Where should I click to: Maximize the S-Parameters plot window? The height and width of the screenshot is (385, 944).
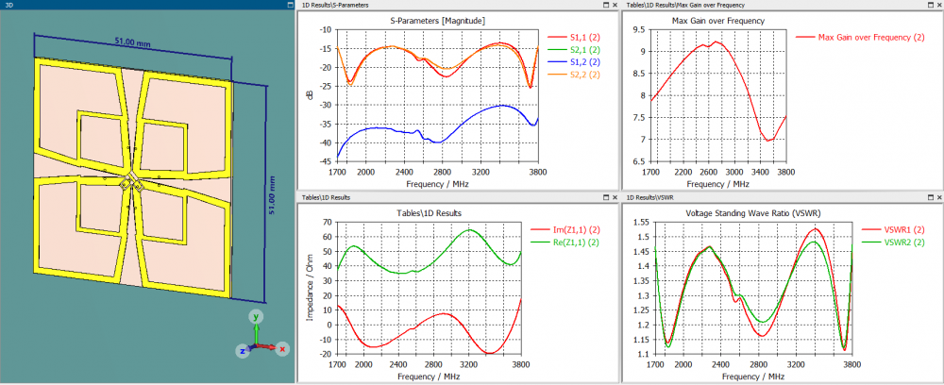606,4
